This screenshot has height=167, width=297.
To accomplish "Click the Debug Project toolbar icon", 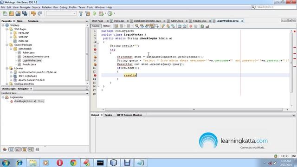I will tap(101, 13).
